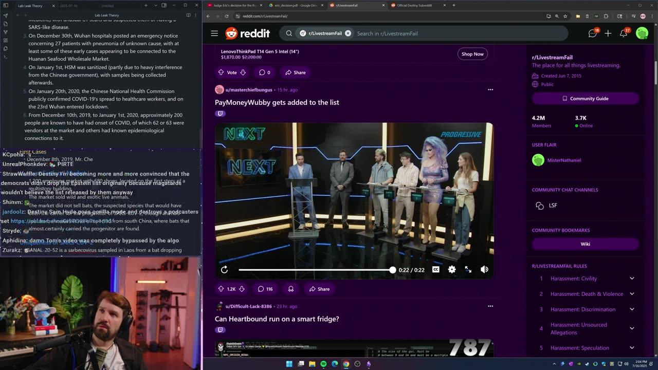The image size is (658, 370).
Task: Downvote the PayMoneyWubby post with 1.2K votes
Action: (x=242, y=289)
